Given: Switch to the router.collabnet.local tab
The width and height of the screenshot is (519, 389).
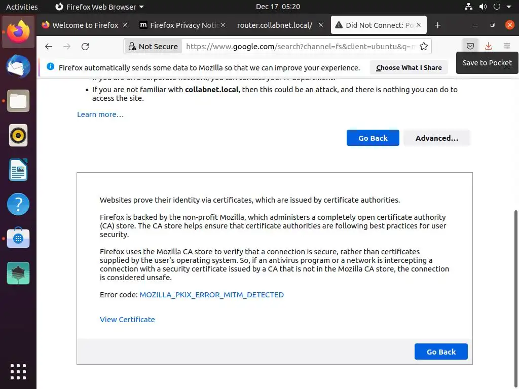Looking at the screenshot, I should point(274,25).
